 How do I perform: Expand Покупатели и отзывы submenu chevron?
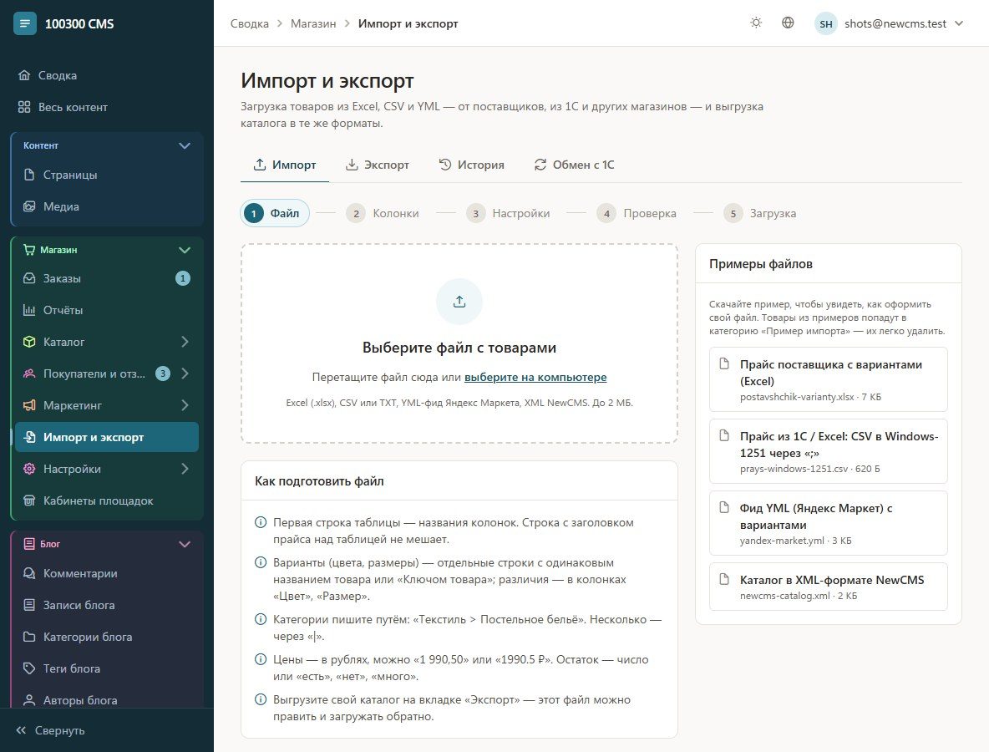(185, 373)
